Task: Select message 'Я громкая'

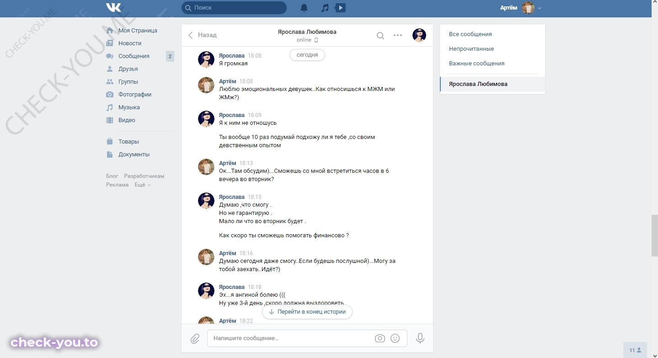Action: click(x=233, y=64)
